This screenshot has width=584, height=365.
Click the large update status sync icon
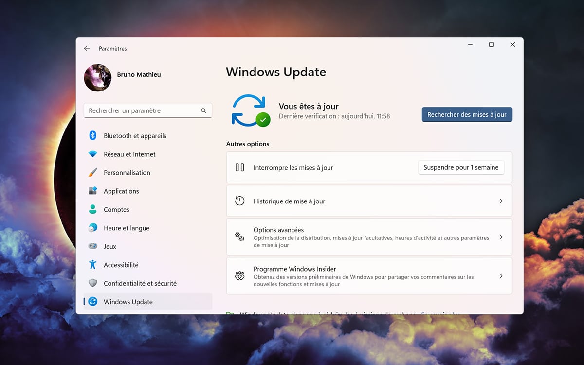point(250,111)
